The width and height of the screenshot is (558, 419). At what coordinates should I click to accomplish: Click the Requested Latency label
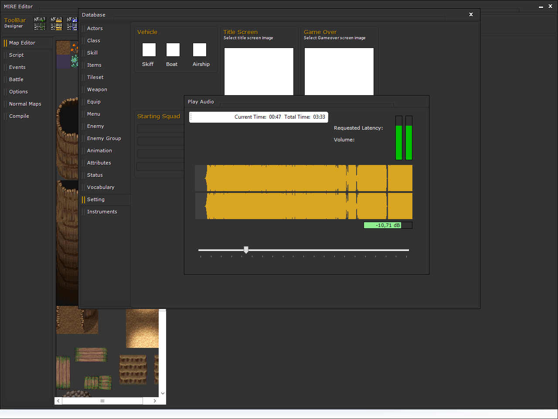(358, 128)
